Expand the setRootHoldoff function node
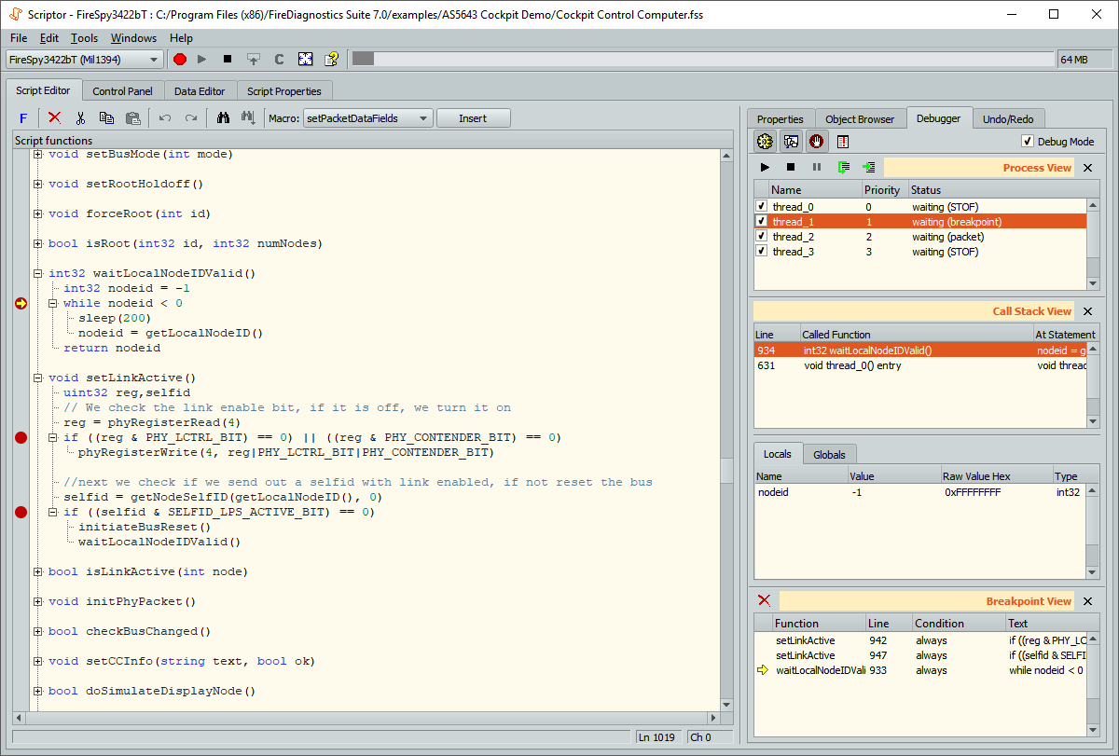Viewport: 1119px width, 756px height. click(38, 184)
